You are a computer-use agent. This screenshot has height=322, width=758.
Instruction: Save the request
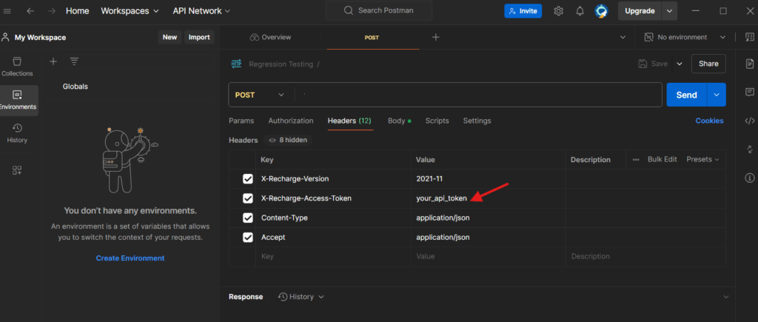point(653,64)
